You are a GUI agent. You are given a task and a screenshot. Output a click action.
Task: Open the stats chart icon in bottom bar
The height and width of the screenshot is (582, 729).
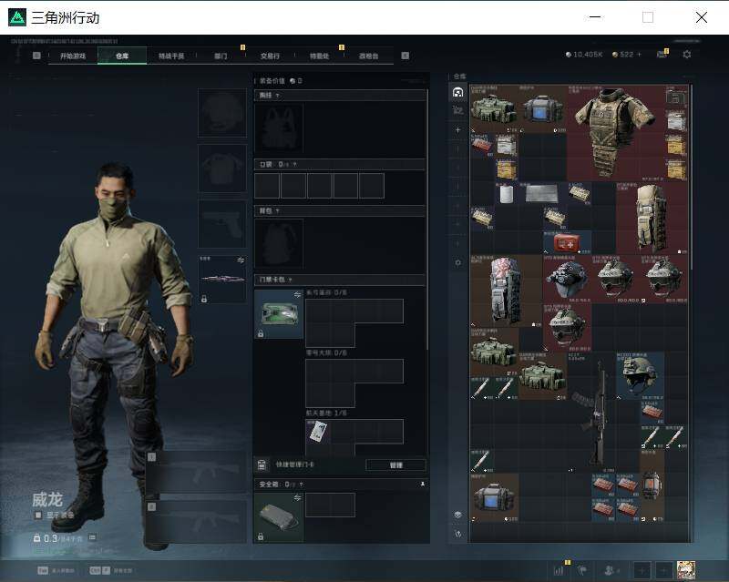[559, 570]
